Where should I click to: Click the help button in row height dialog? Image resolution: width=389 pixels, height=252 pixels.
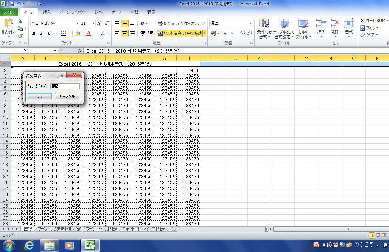(62, 75)
